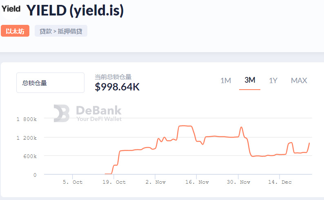This screenshot has height=200, width=324.
Task: Select the 2. Nov axis marker
Action: tap(155, 182)
